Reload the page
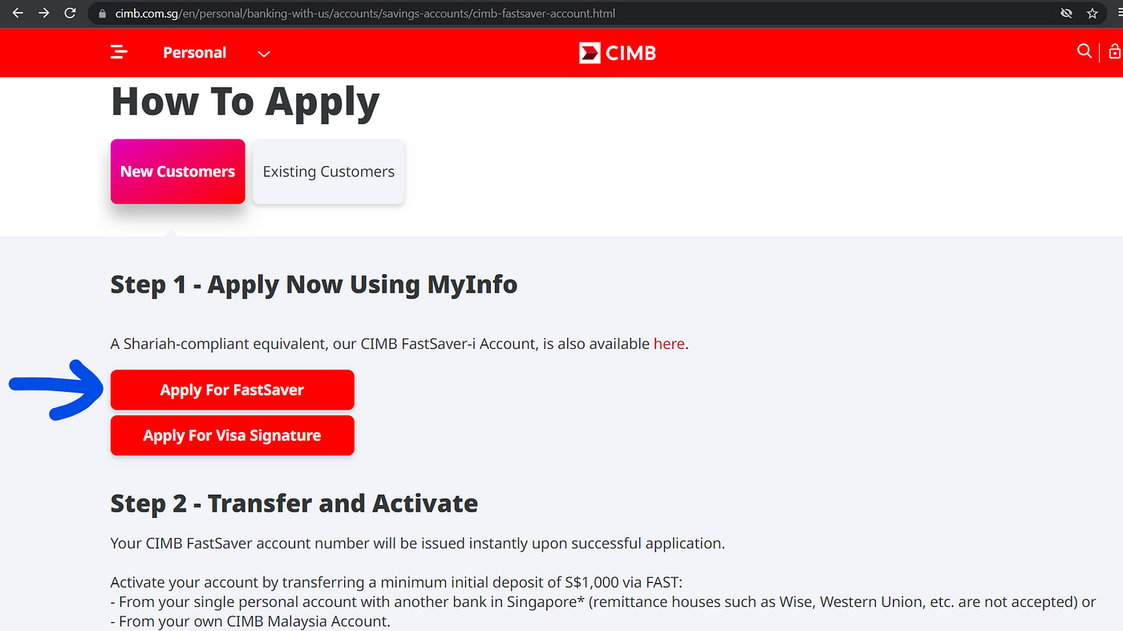This screenshot has width=1123, height=631. 70,14
